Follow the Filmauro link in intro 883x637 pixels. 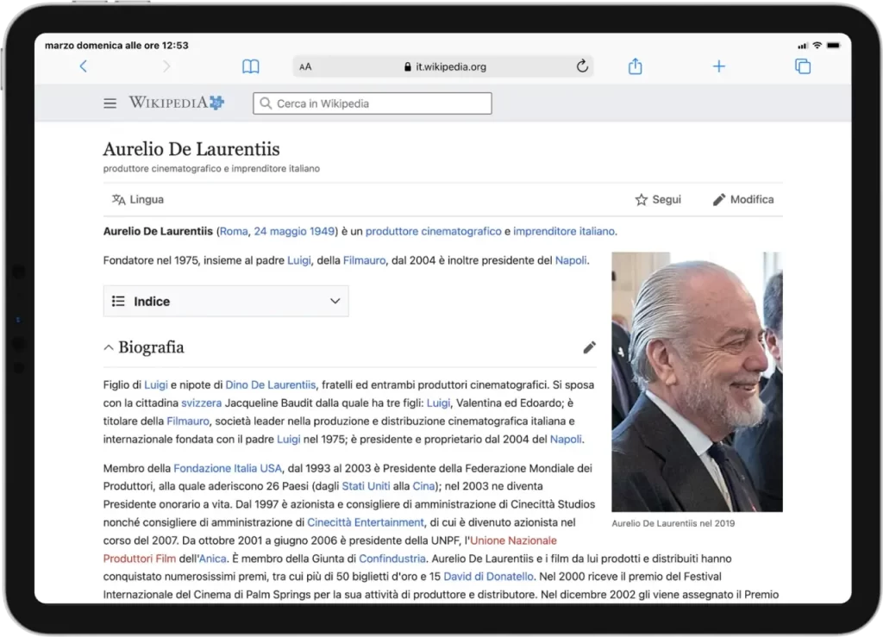pos(363,259)
